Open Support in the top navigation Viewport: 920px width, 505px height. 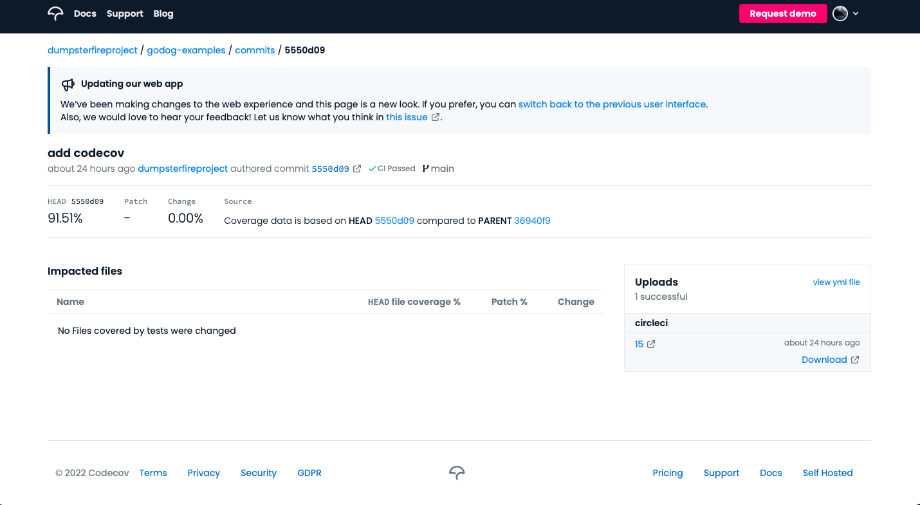point(125,14)
